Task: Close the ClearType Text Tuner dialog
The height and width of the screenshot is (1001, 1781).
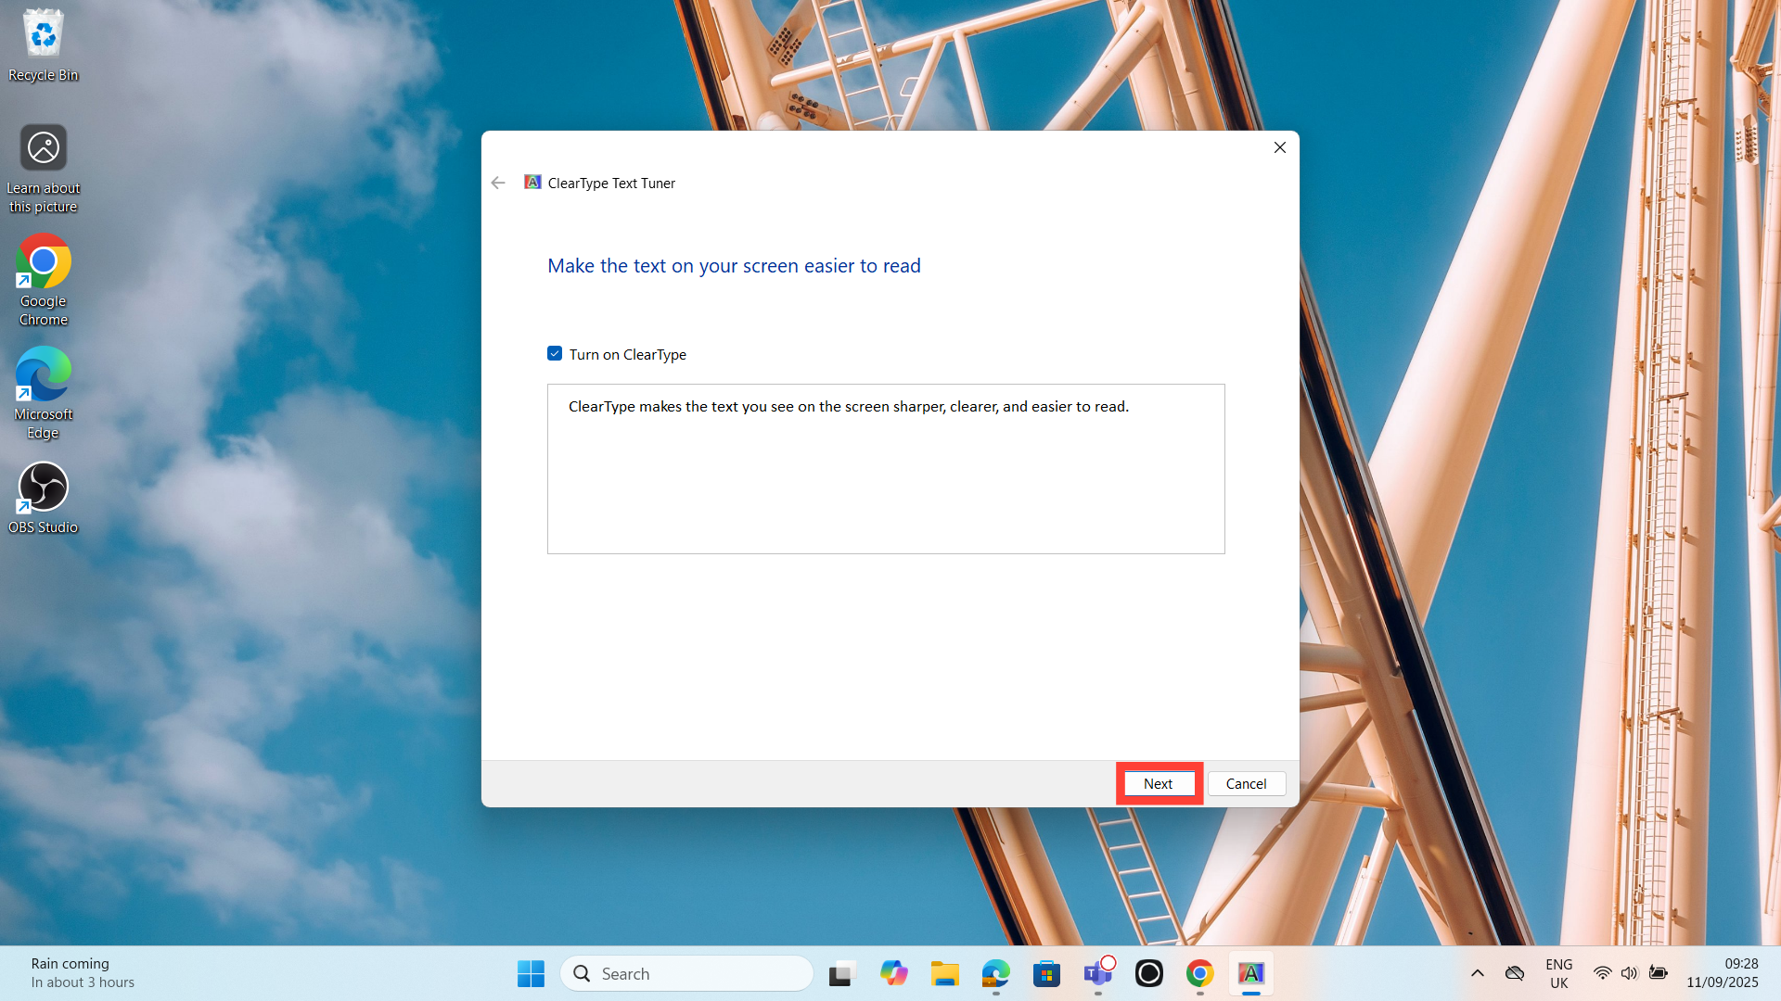Action: (x=1279, y=147)
